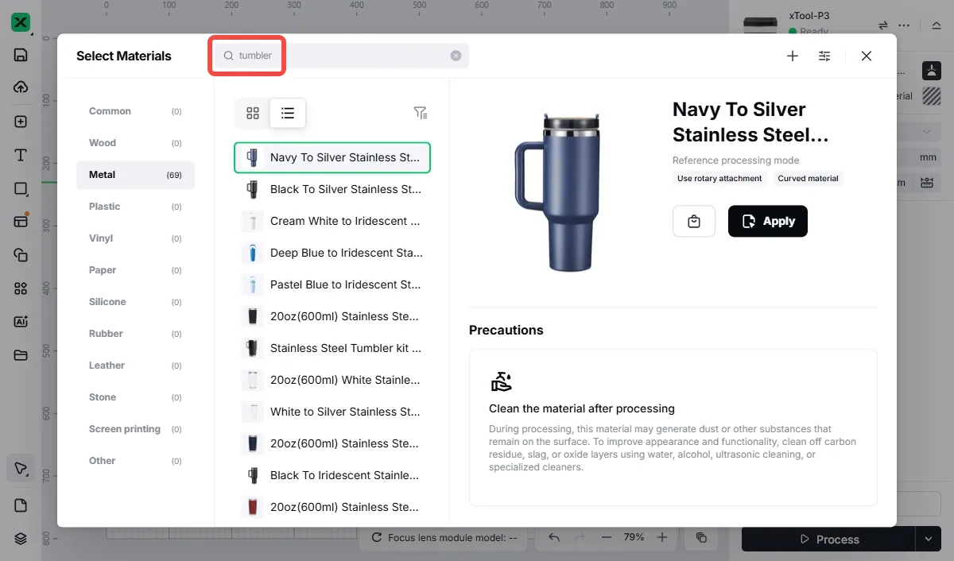Open the shopping bag purchase button
Image resolution: width=954 pixels, height=561 pixels.
[694, 222]
